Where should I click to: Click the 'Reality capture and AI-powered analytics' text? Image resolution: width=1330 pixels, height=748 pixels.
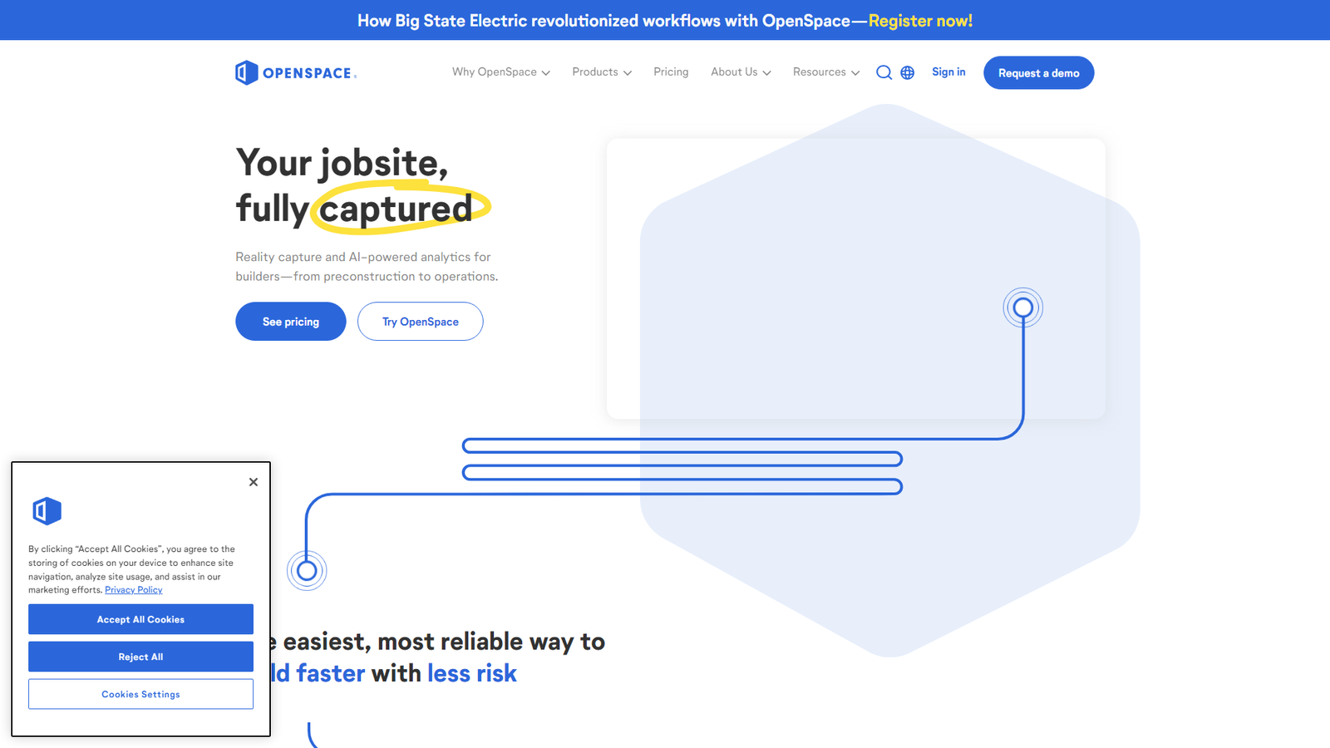[367, 267]
